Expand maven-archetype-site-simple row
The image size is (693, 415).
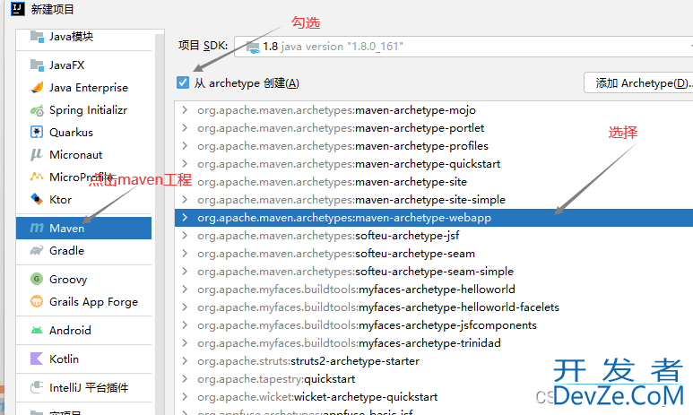point(185,200)
